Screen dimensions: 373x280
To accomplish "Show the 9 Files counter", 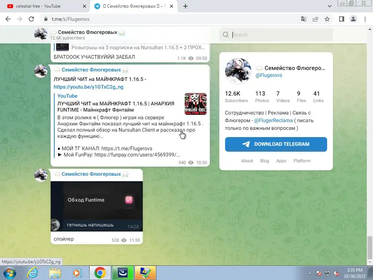I will click(x=301, y=97).
